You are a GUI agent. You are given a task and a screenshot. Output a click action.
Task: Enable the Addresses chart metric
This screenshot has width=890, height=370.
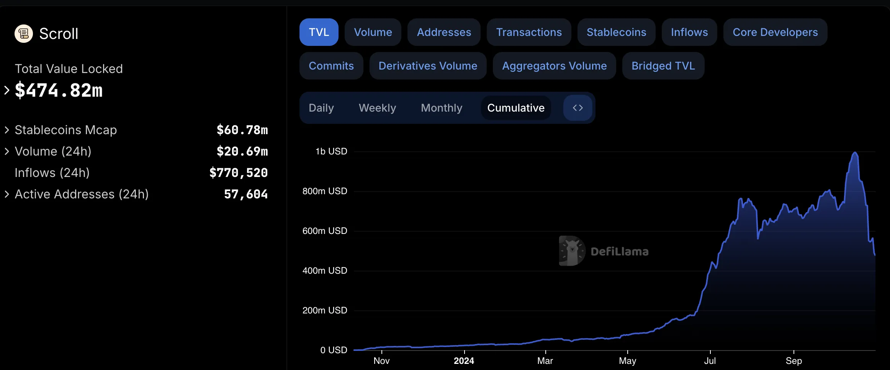444,32
